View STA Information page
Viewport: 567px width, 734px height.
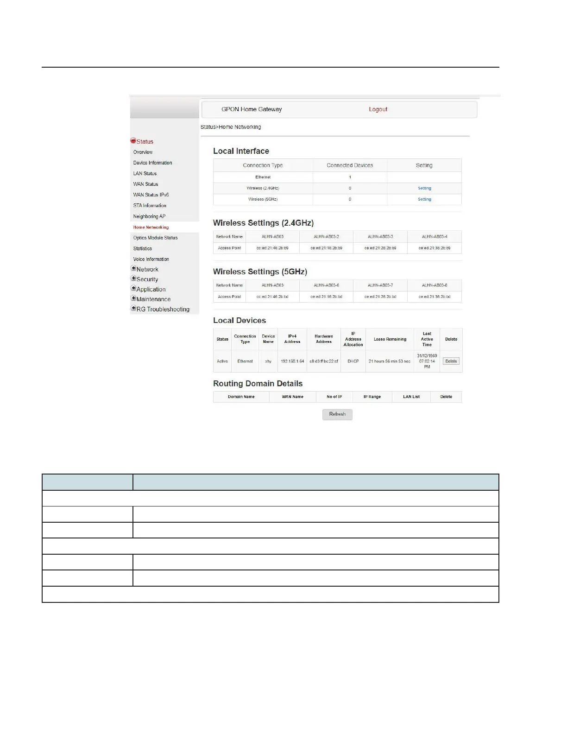[x=150, y=205]
